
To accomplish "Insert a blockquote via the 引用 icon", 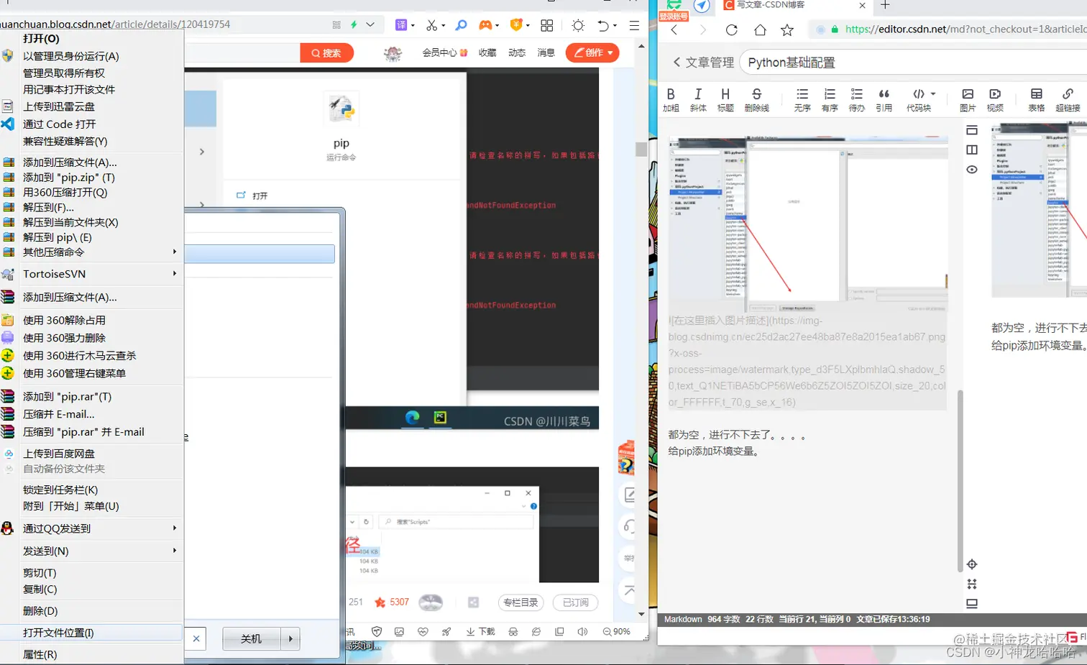I will [884, 97].
